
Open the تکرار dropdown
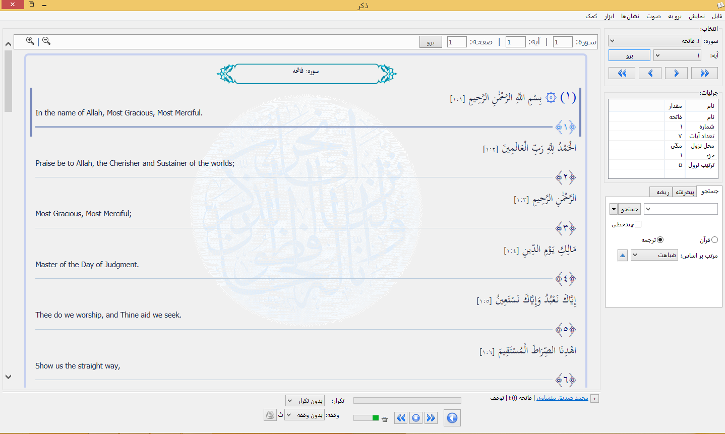pyautogui.click(x=305, y=401)
